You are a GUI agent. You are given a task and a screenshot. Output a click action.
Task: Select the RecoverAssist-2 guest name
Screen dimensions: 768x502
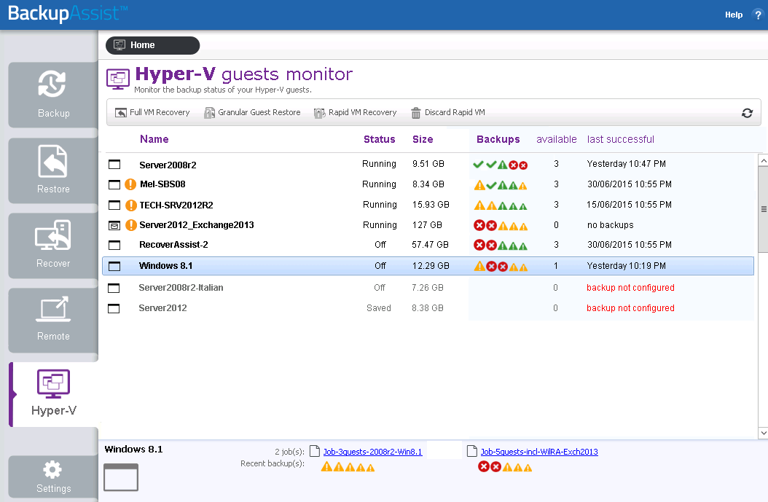click(173, 244)
